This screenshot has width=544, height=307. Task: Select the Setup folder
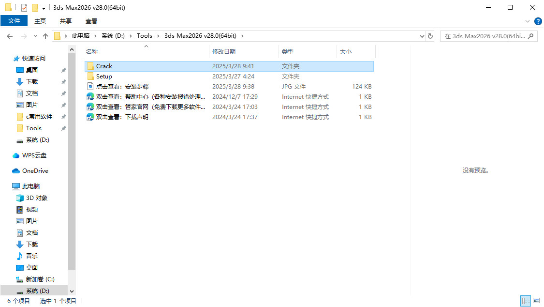click(229, 77)
